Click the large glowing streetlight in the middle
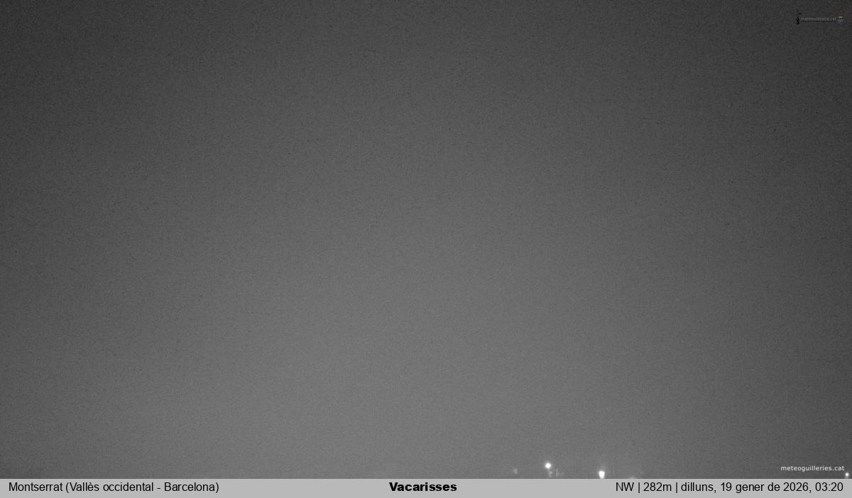This screenshot has height=498, width=852. [x=601, y=473]
